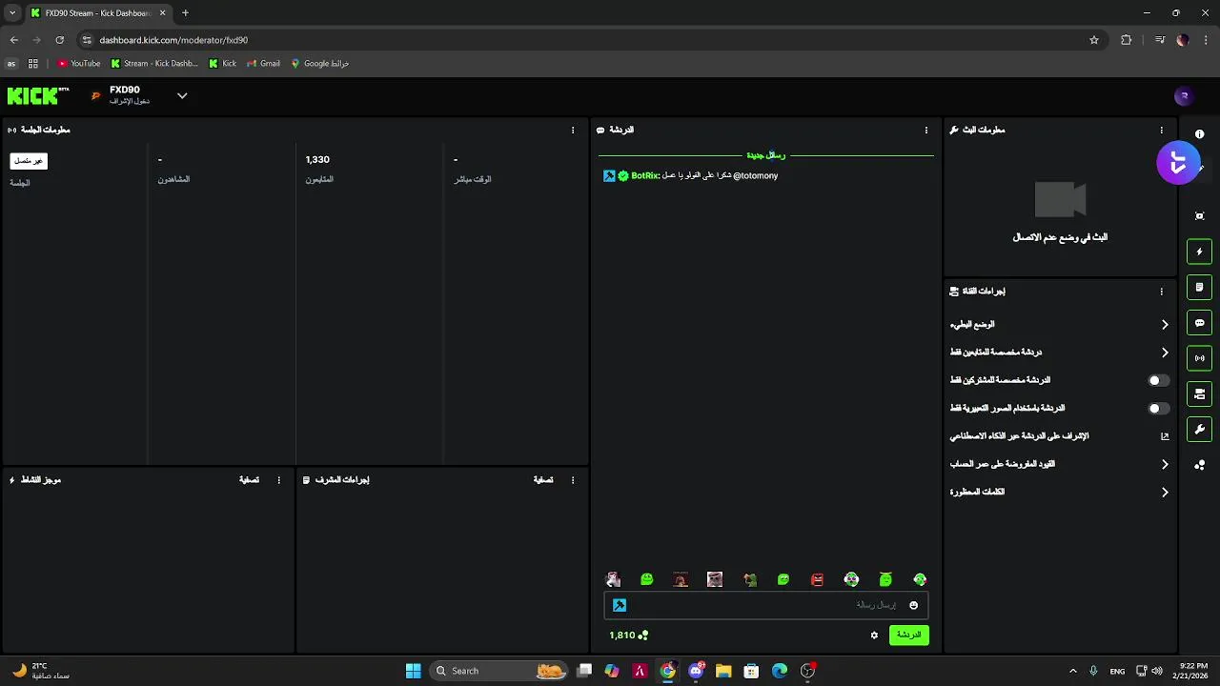Bookmark this page with the star icon

(1094, 40)
